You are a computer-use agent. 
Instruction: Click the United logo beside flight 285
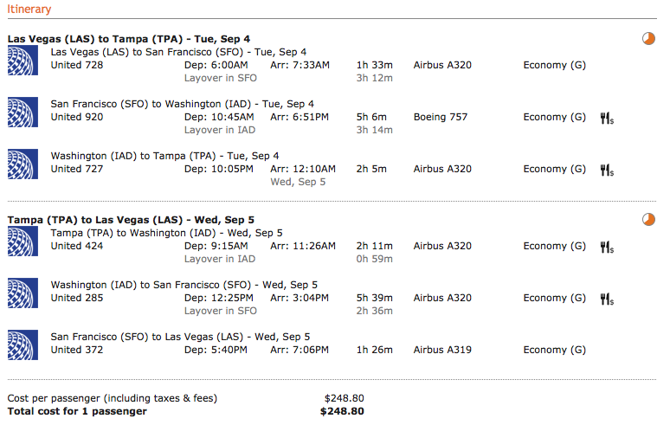coord(22,294)
